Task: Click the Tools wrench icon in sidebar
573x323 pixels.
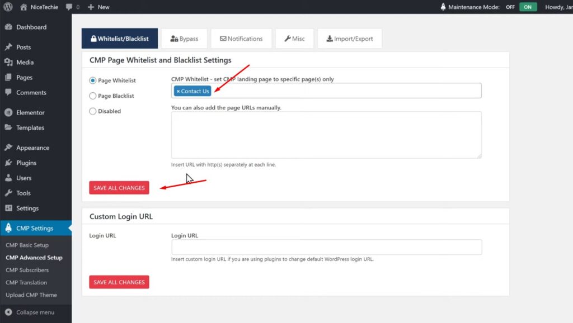Action: [8, 193]
